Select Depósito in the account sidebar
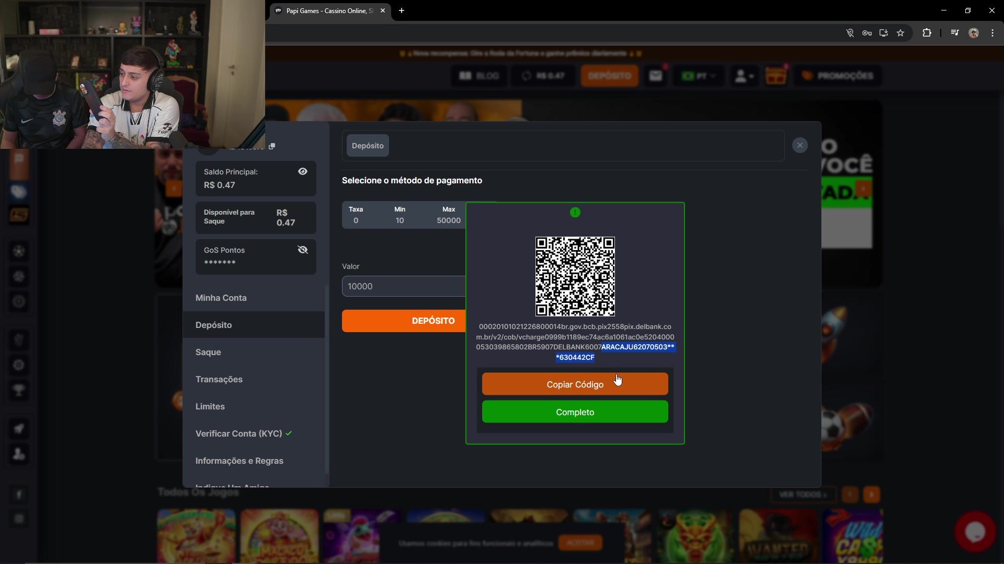1004x564 pixels. click(x=254, y=325)
